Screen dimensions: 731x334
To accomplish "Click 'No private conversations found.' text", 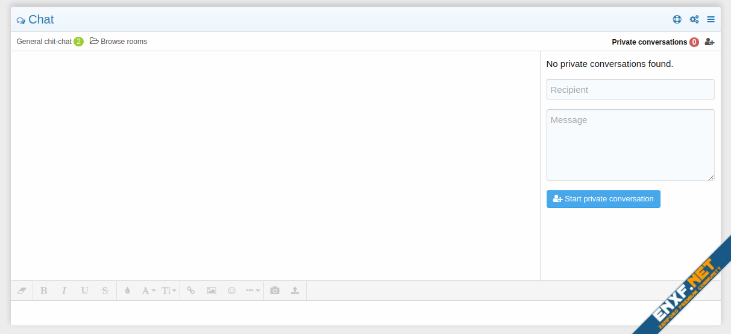I will click(x=609, y=64).
